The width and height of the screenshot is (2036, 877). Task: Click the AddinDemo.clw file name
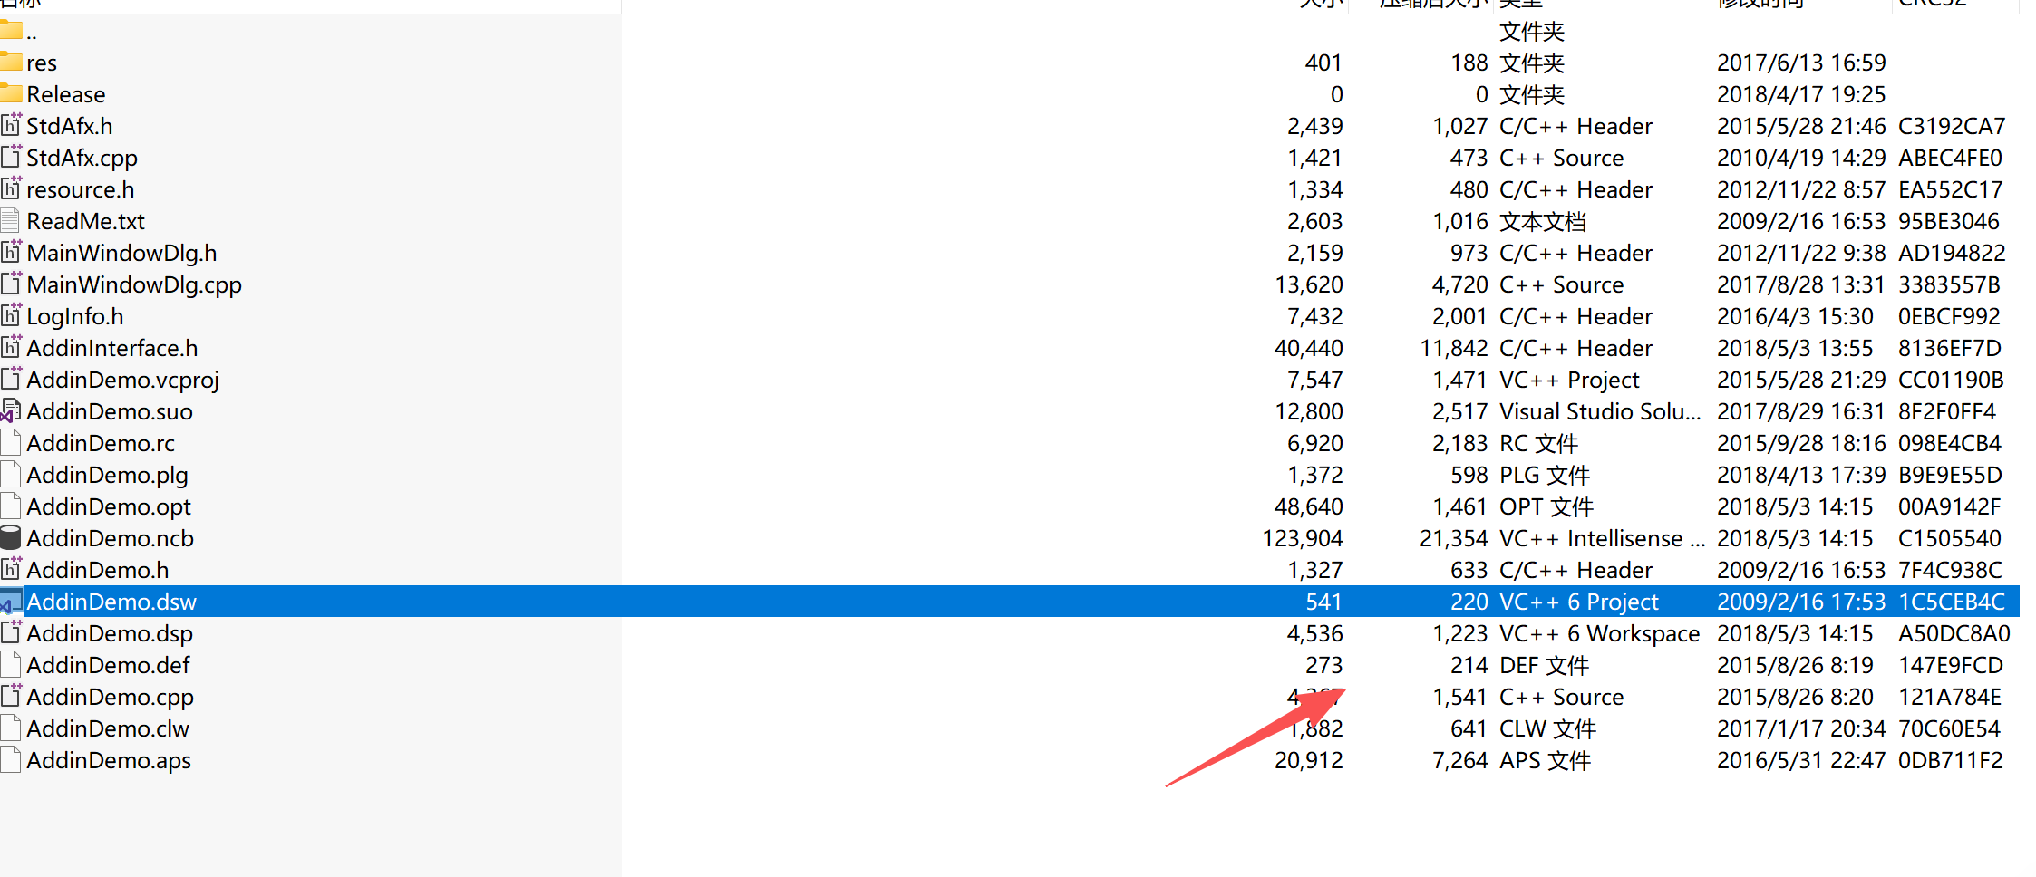click(x=108, y=728)
